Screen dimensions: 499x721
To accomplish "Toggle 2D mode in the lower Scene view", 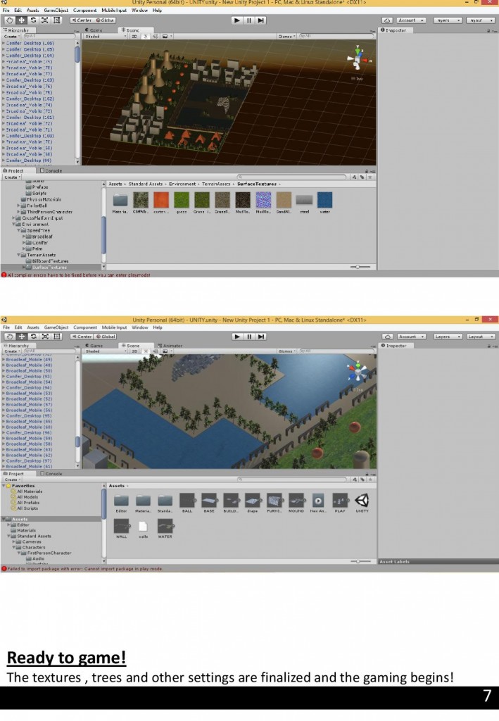I will point(133,351).
